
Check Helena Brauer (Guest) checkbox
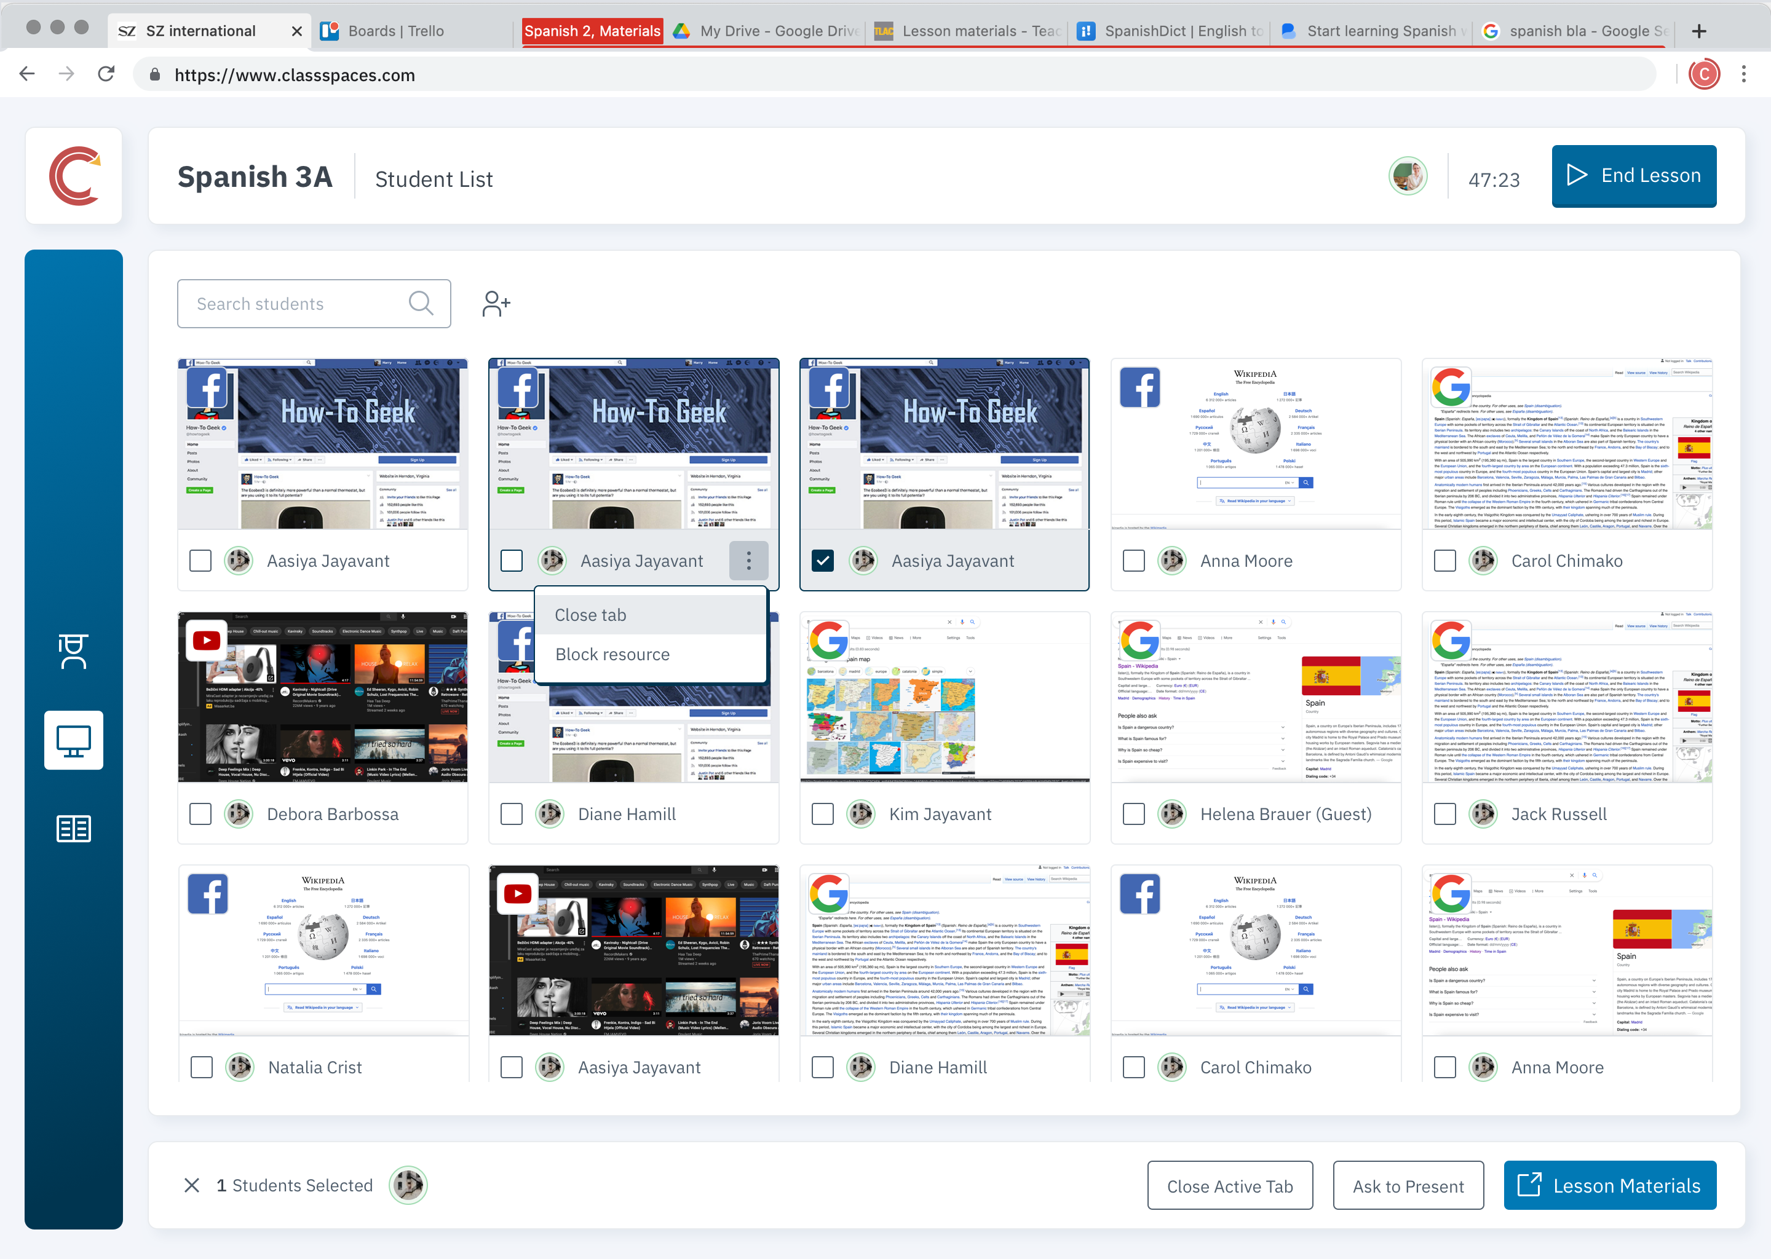(1134, 814)
